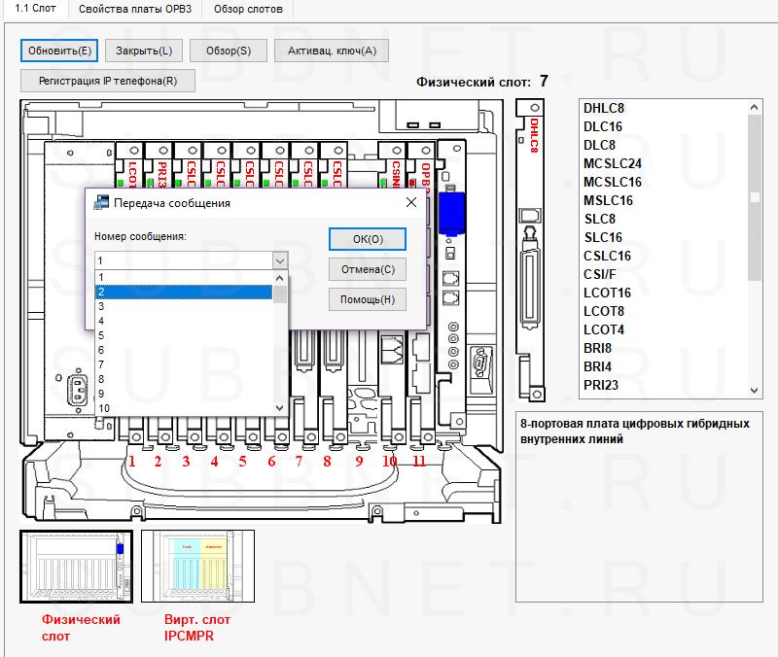
Task: Select message number 2 from the list
Action: point(183,292)
